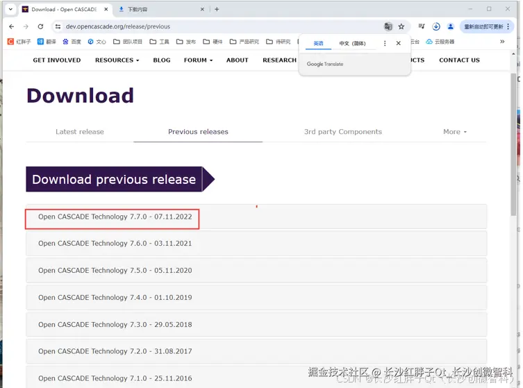Viewport: 523px width, 388px height.
Task: Open the 百度 bookmark
Action: [x=72, y=42]
